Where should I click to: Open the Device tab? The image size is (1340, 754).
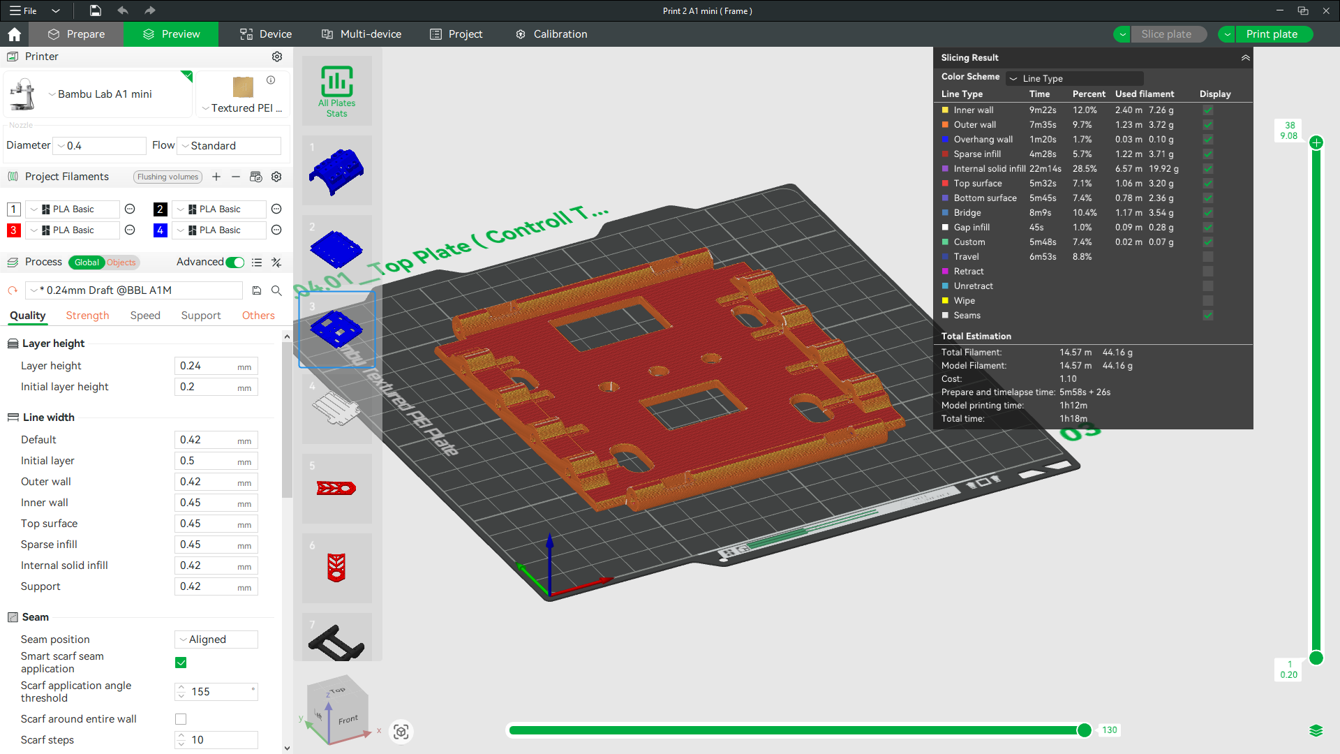[266, 34]
